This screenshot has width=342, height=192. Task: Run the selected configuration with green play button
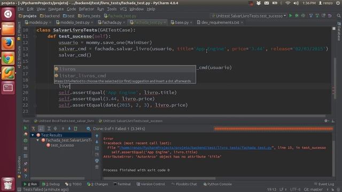(x=291, y=15)
